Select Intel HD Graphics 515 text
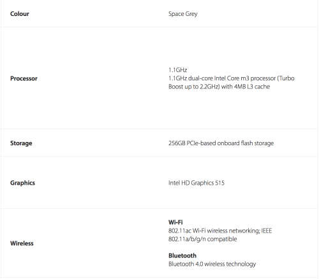Viewport: 319px width, 279px height. tap(197, 183)
